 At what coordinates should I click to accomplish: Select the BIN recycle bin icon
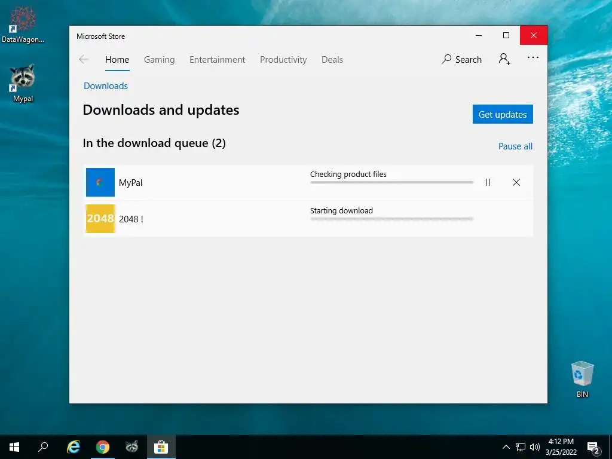(x=582, y=380)
